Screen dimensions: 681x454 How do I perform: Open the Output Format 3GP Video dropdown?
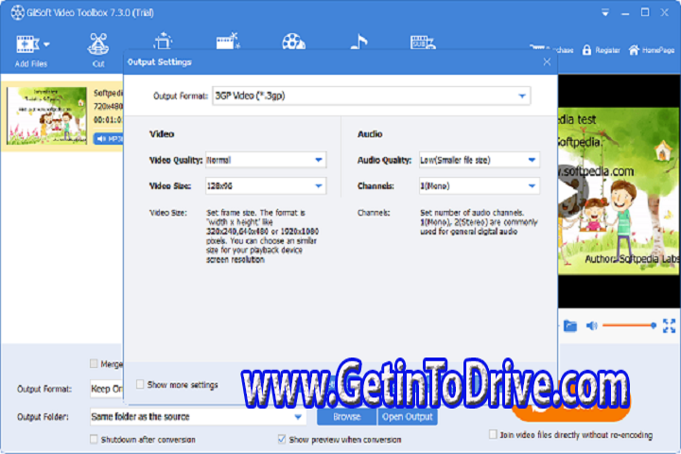(372, 96)
